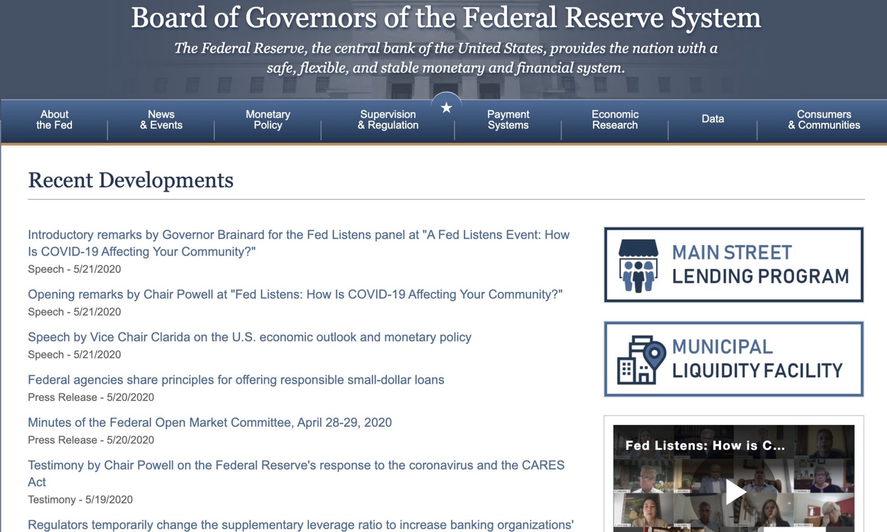Screen dimensions: 887x532
Task: Open the Data menu
Action: [712, 119]
